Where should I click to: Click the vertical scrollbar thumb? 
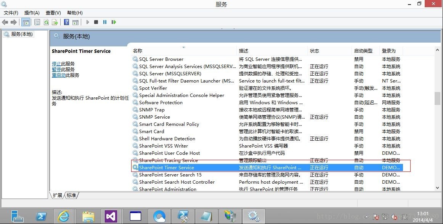pos(437,98)
